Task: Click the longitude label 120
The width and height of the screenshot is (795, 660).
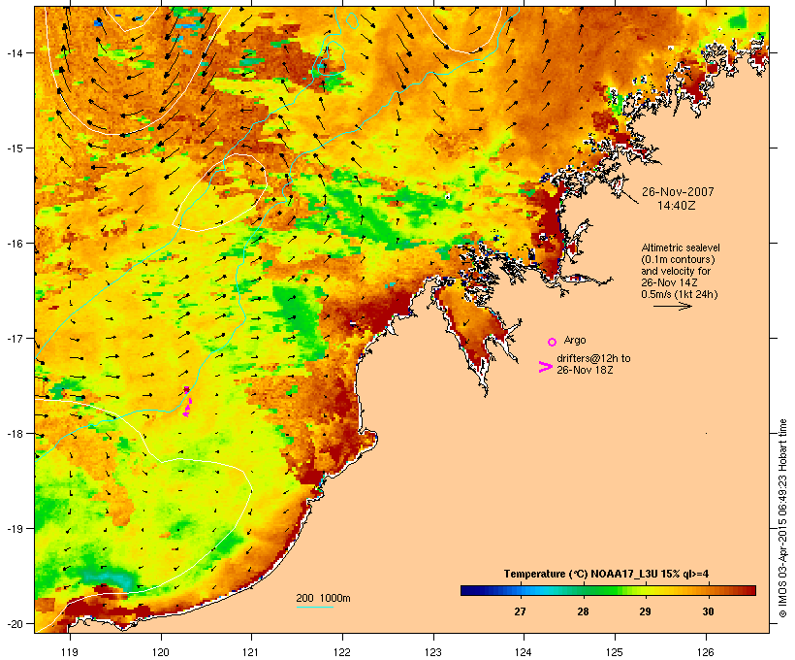Action: tap(161, 652)
